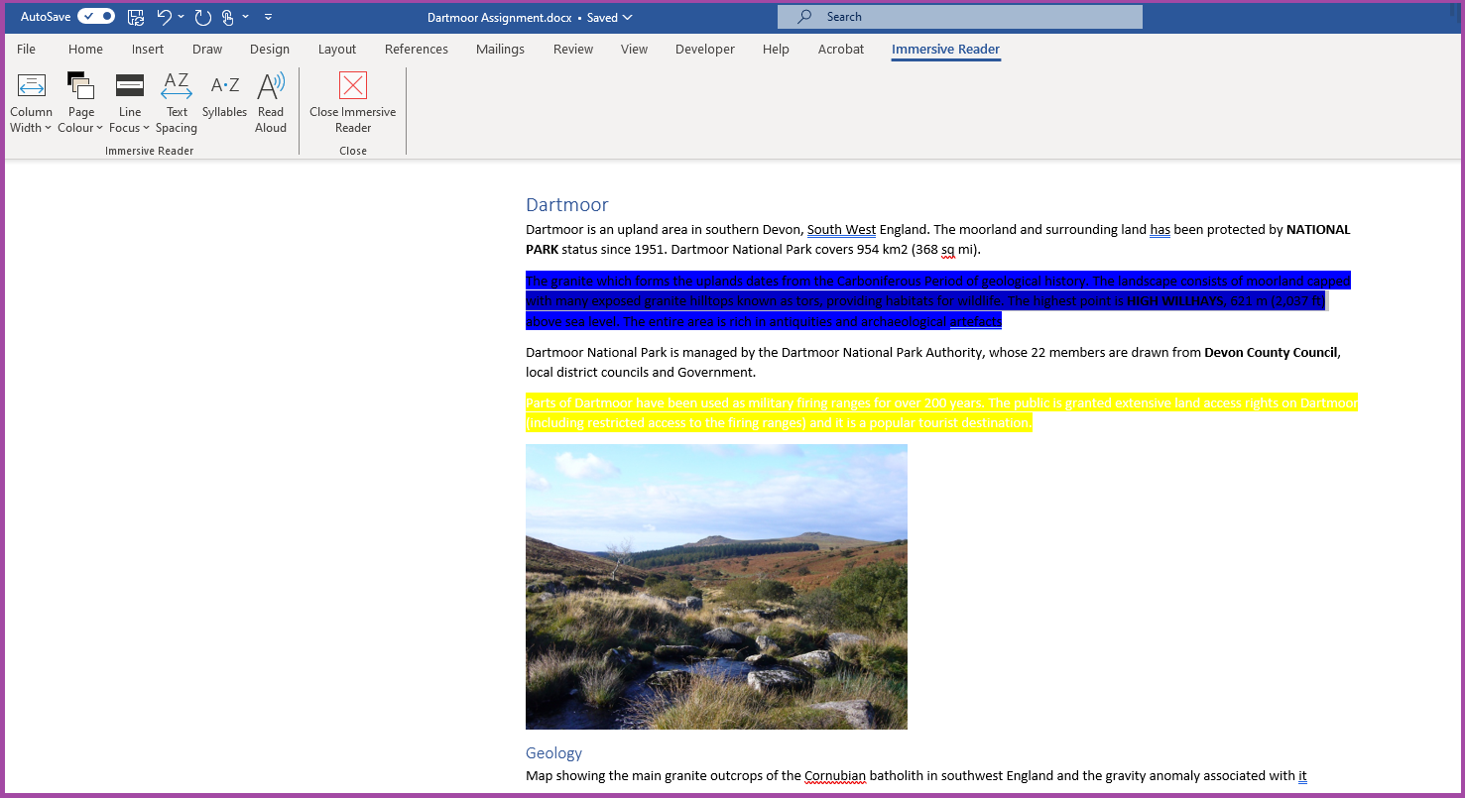Click Close Immersive Reader
Image resolution: width=1465 pixels, height=798 pixels.
pos(352,99)
